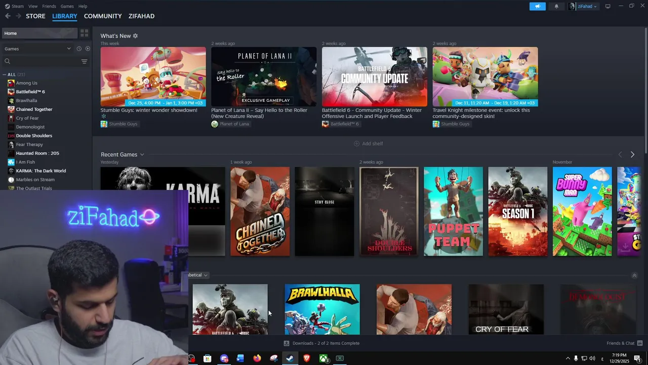Viewport: 648px width, 365px height.
Task: Select Demonologist in the sidebar list
Action: (30, 127)
